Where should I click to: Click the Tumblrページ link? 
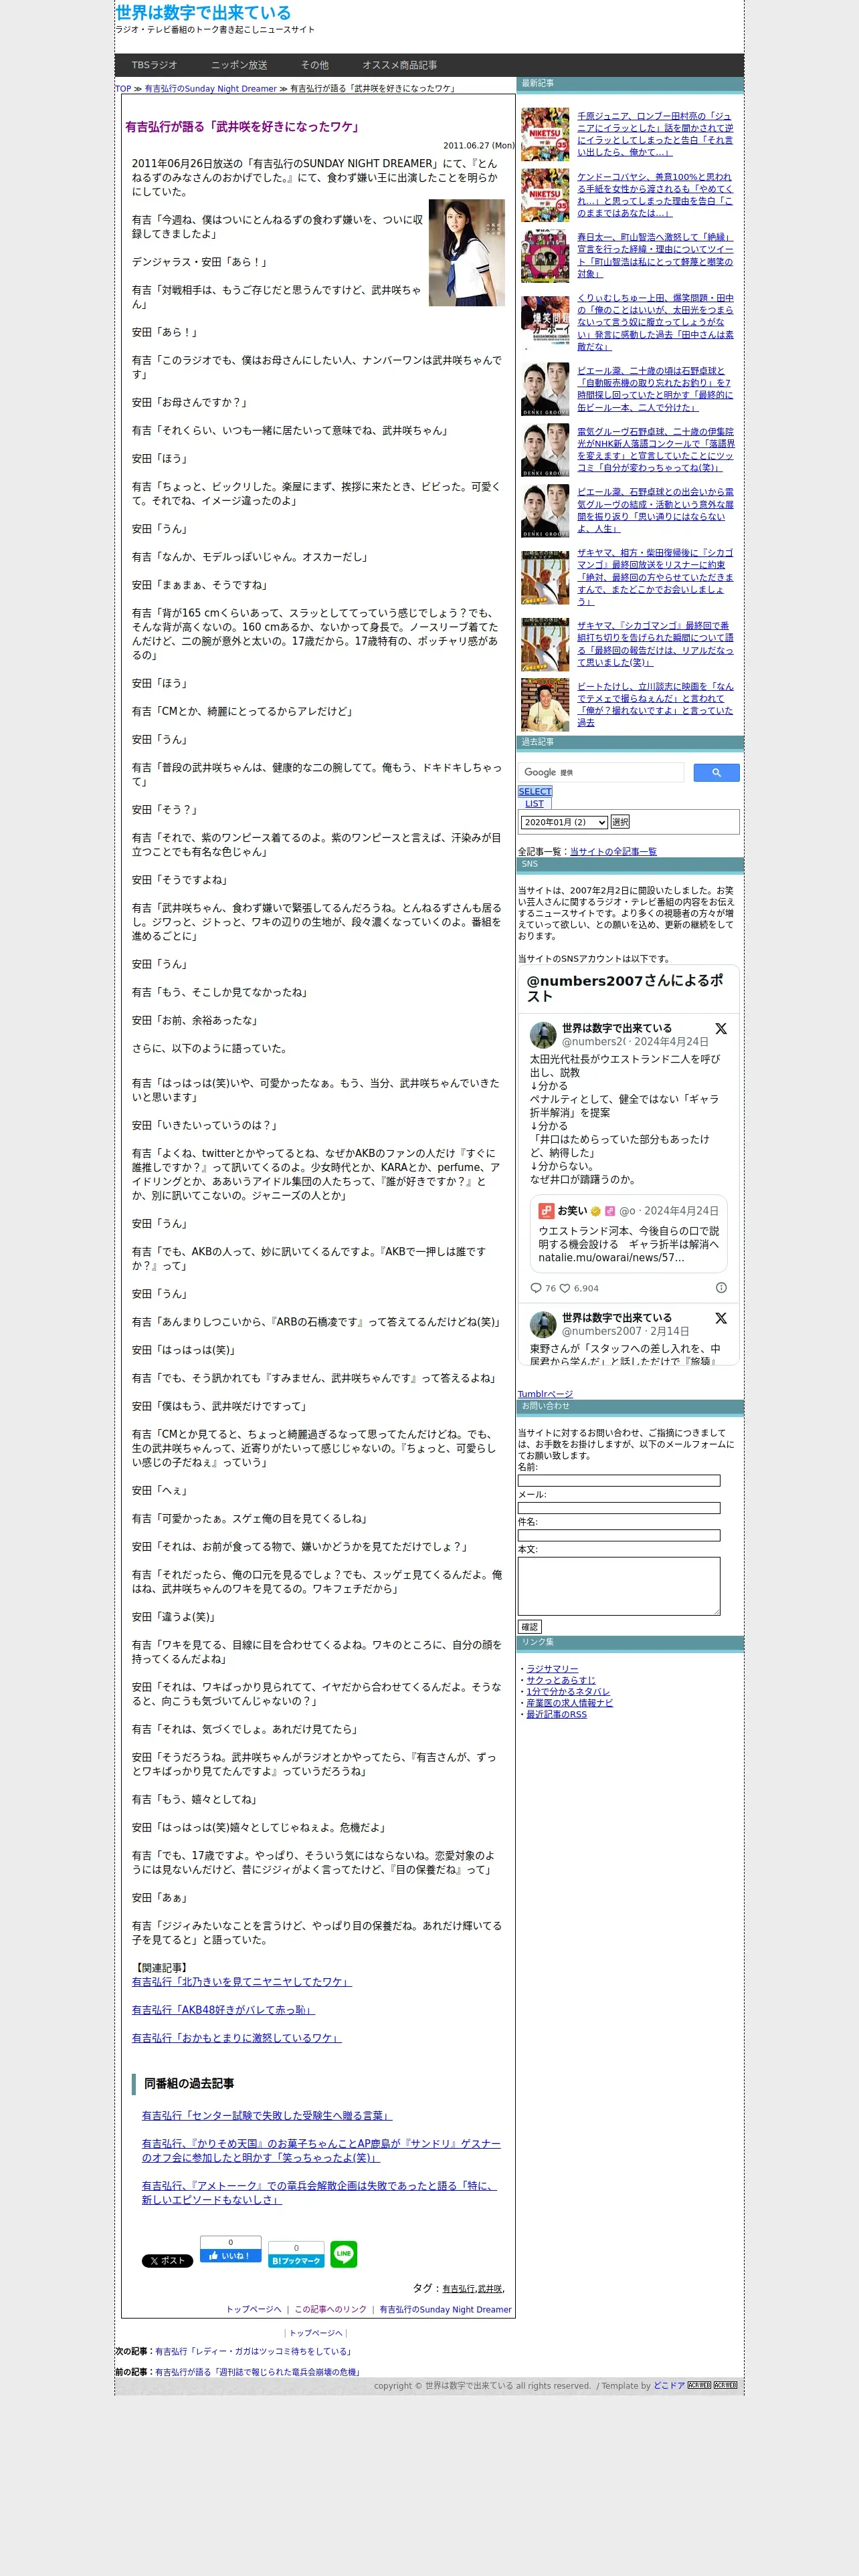point(545,1393)
